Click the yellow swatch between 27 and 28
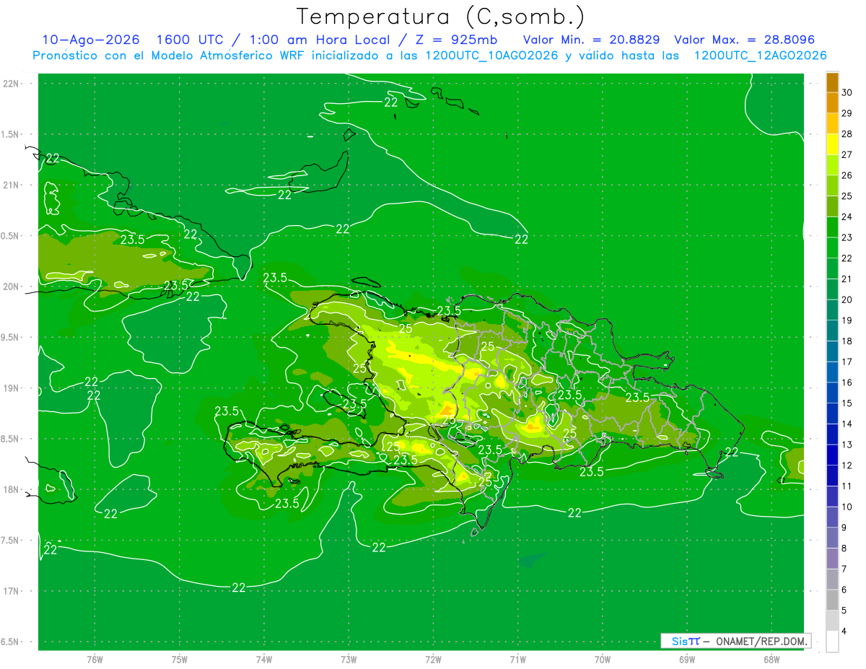Screen dimensions: 866x669 pos(832,144)
